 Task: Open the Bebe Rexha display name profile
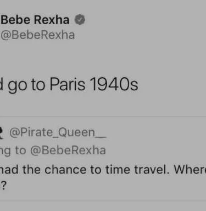point(35,20)
